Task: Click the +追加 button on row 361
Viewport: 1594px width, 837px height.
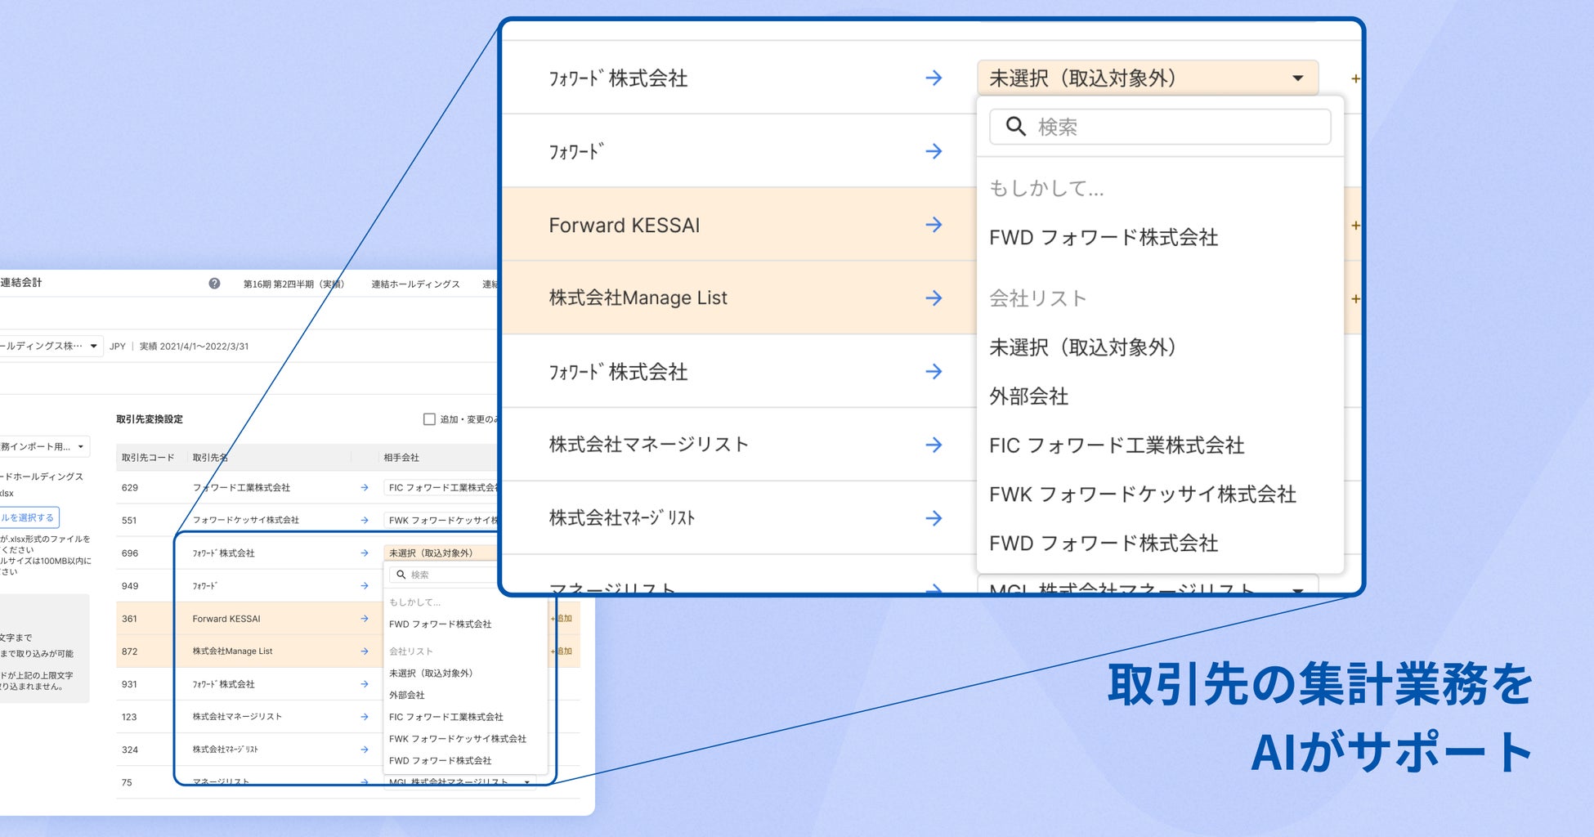Action: 562,619
